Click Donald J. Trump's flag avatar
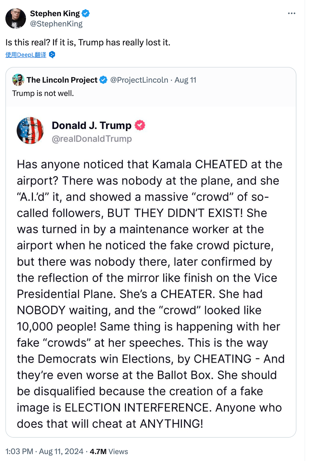The width and height of the screenshot is (310, 461). 30,131
